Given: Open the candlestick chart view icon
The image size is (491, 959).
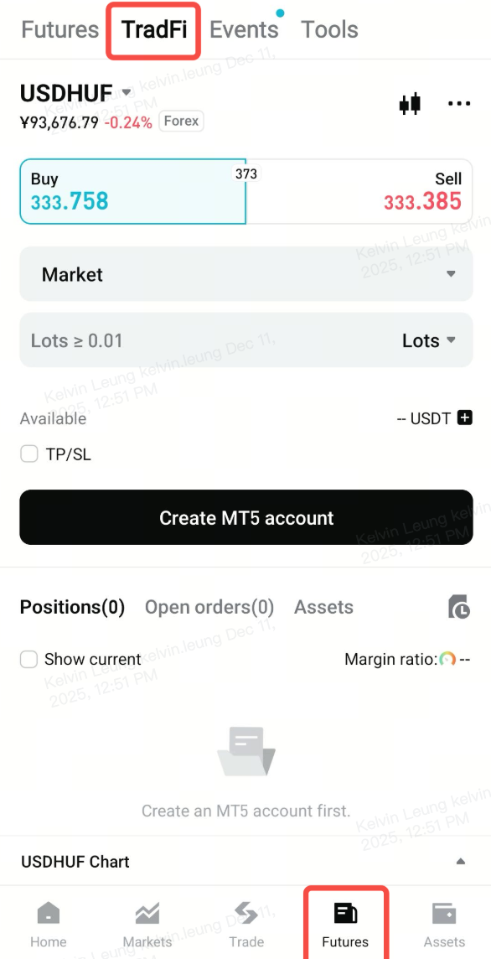Looking at the screenshot, I should pyautogui.click(x=410, y=103).
